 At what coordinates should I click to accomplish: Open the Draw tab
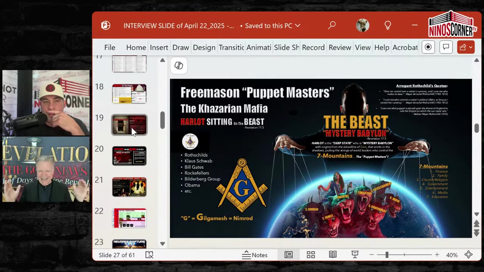(x=181, y=47)
